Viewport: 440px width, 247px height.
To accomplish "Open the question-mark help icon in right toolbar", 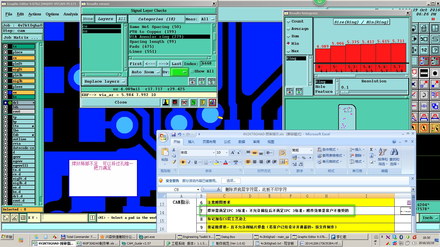I will (x=435, y=50).
